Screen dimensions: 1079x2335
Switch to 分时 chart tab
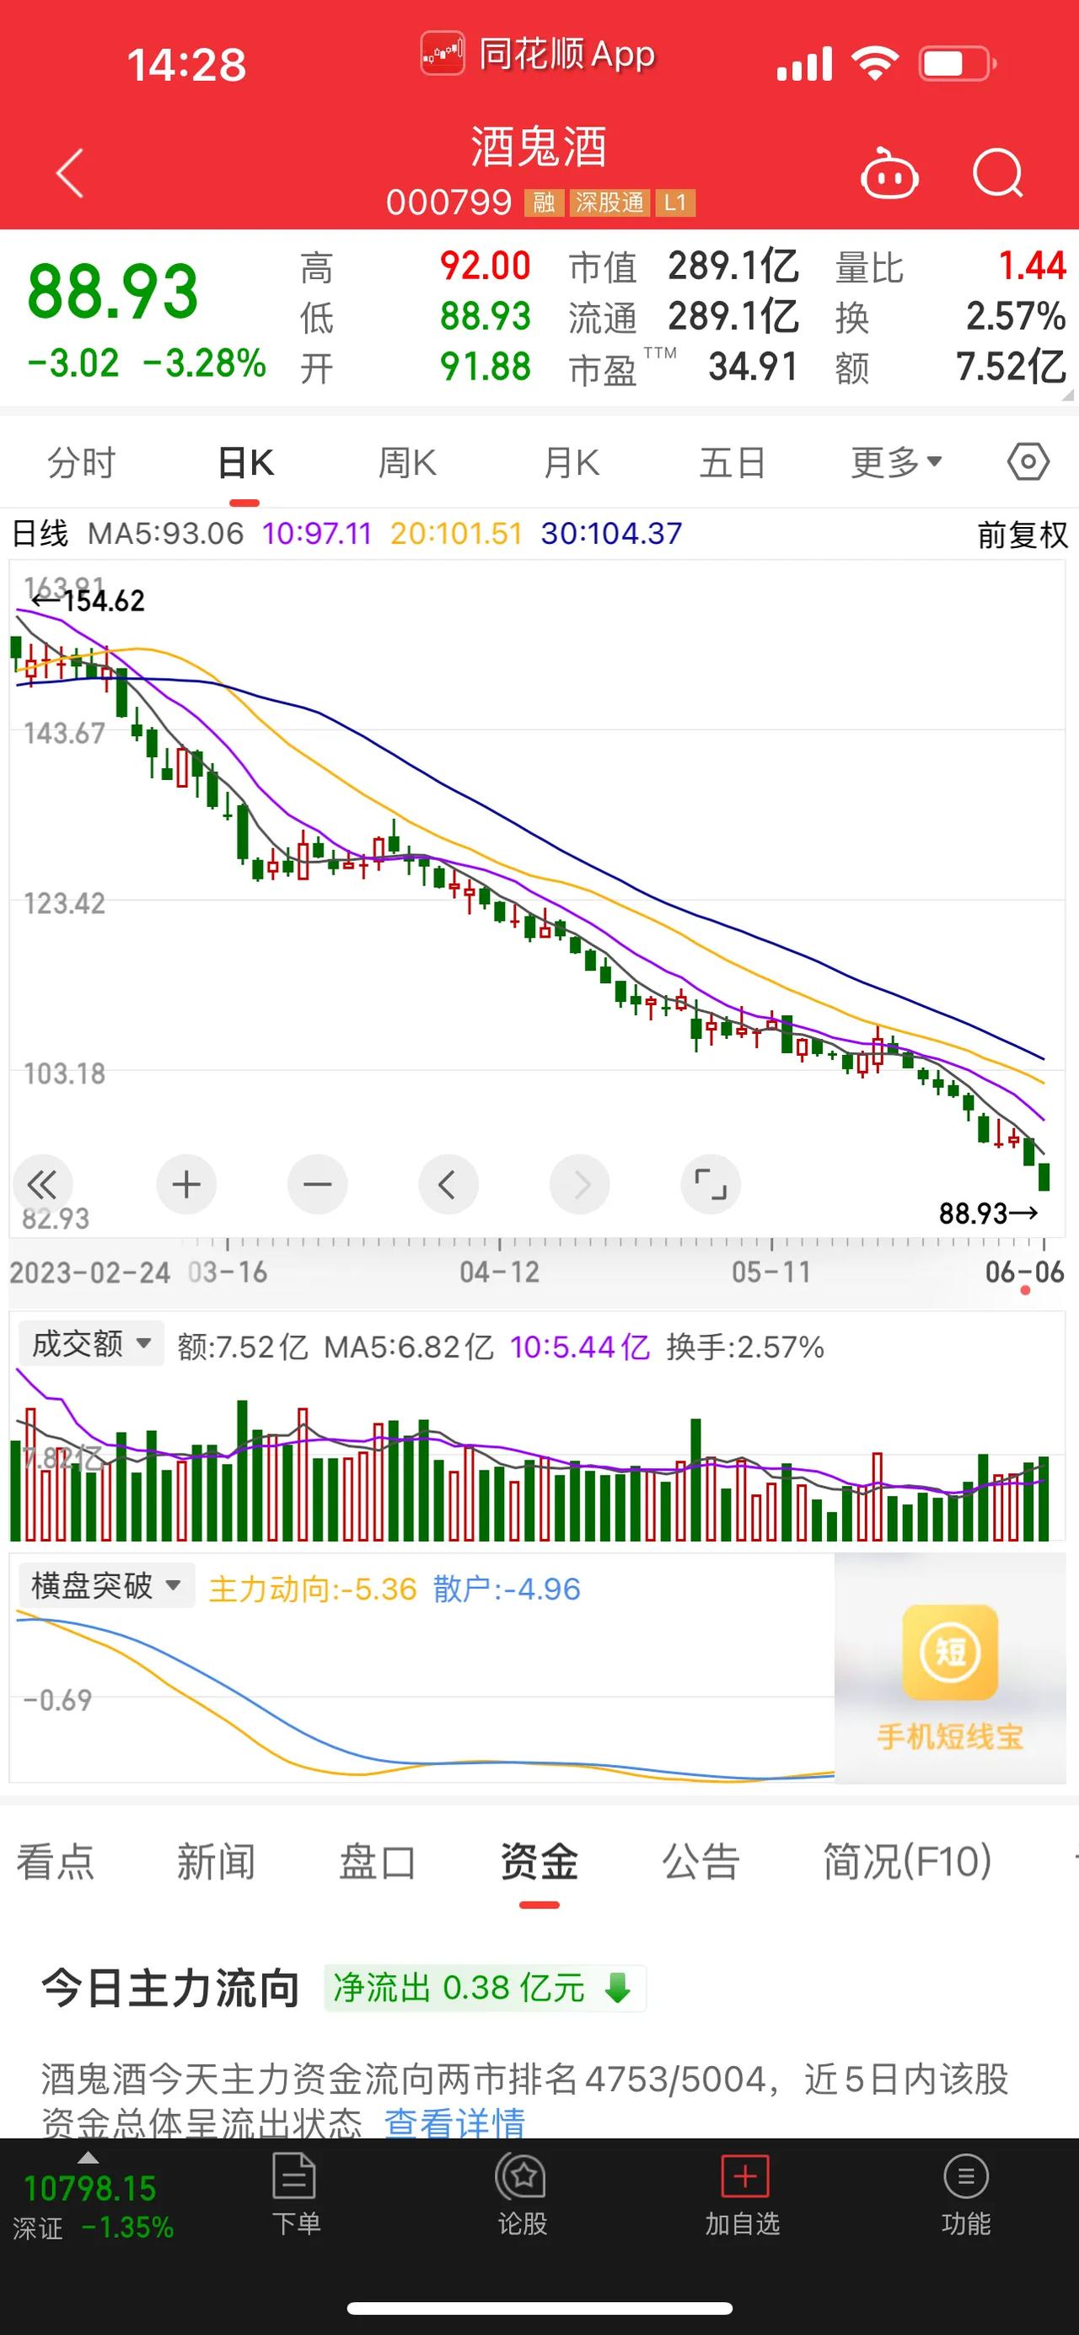tap(82, 462)
